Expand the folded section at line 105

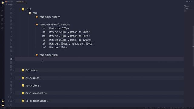pos(14,101)
